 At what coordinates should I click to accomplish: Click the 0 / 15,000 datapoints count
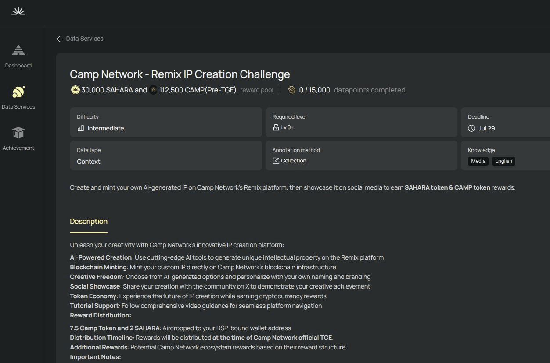(315, 90)
